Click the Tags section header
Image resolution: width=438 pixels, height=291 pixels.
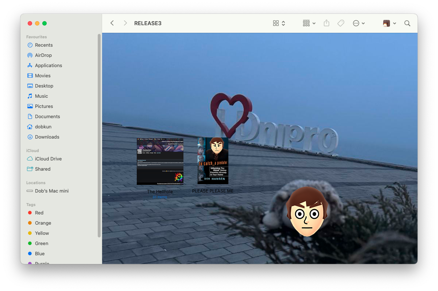coord(31,205)
